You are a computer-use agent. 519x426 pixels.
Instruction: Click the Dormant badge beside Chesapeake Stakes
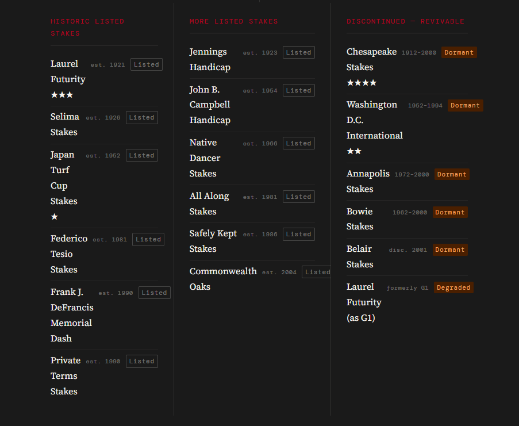[459, 52]
